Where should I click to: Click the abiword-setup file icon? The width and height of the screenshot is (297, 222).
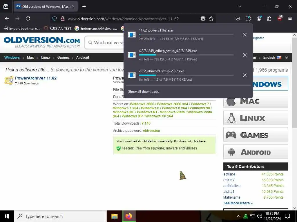[132, 75]
